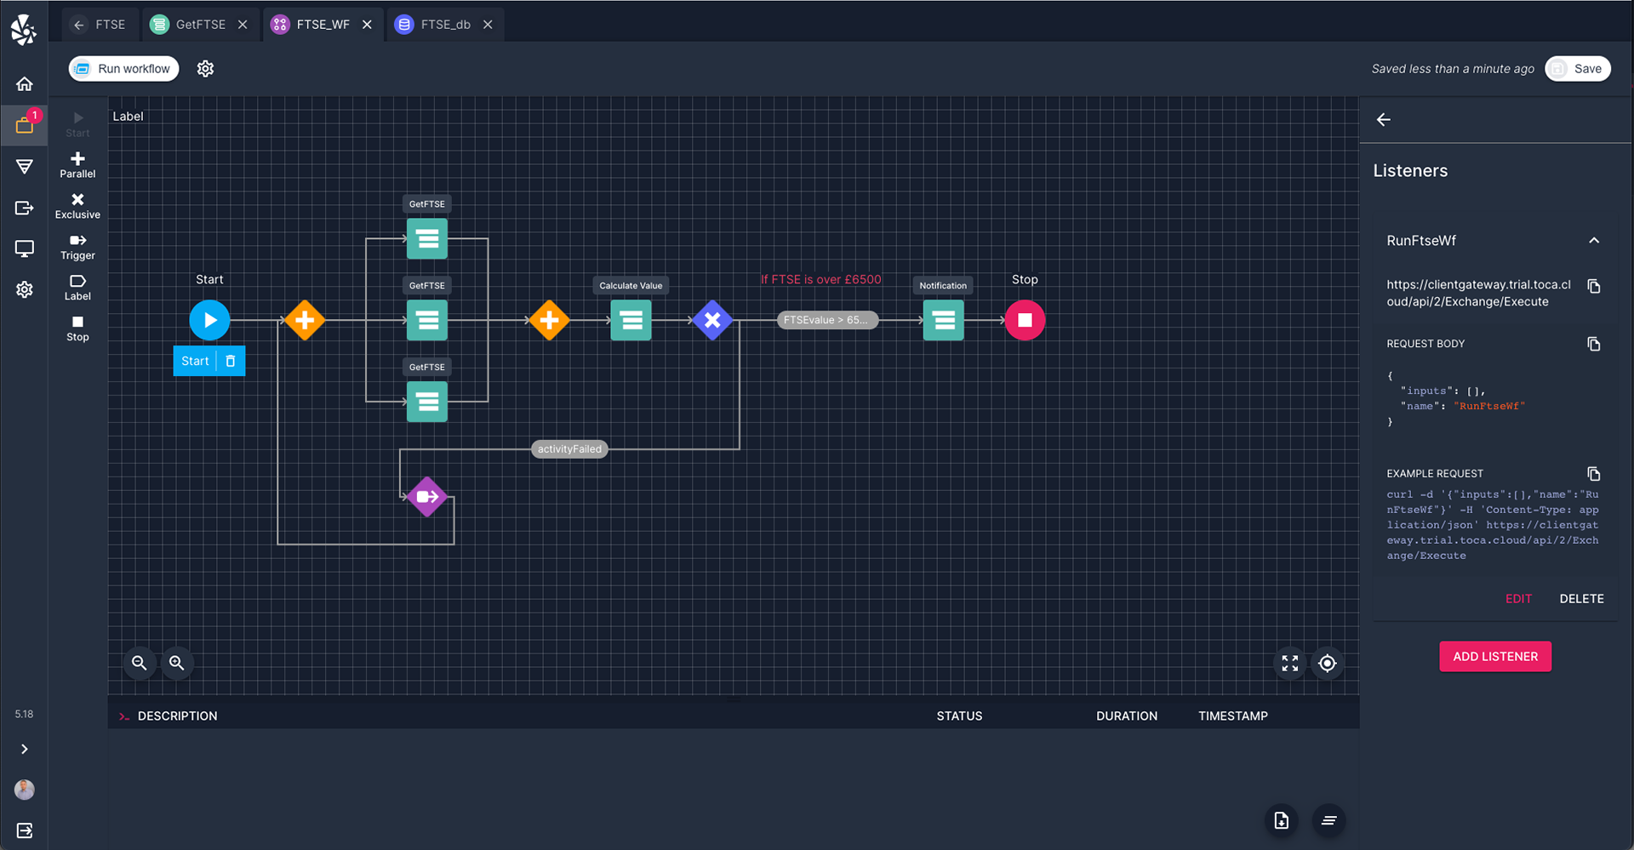Add a Parallel node from the palette
Image resolution: width=1634 pixels, height=850 pixels.
[x=77, y=165]
